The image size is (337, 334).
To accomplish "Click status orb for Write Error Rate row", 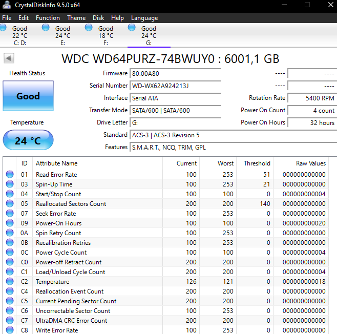I will click(x=10, y=330).
